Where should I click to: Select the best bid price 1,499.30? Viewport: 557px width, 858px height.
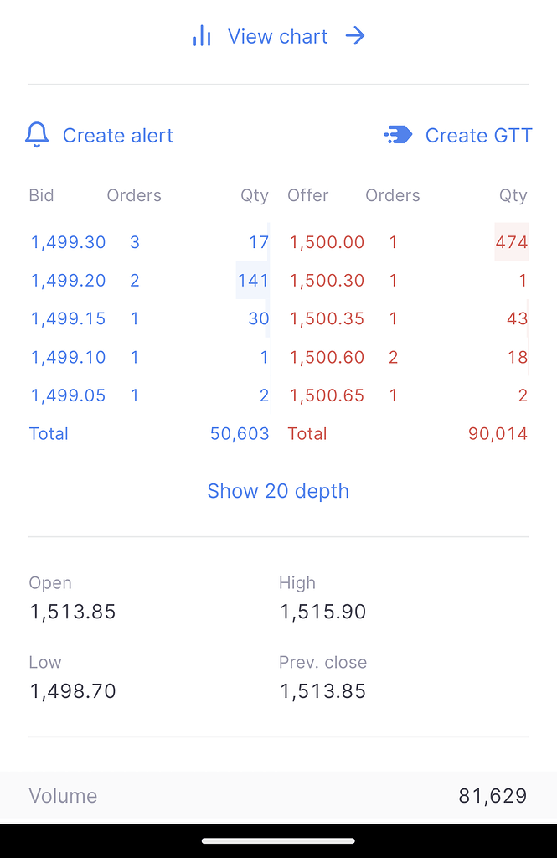(x=68, y=242)
